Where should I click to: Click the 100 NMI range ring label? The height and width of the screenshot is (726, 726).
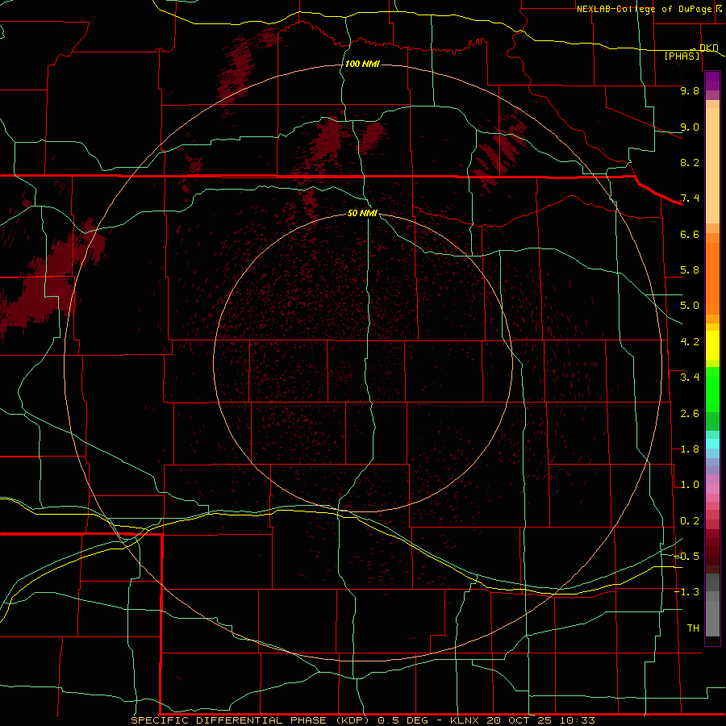coord(362,64)
